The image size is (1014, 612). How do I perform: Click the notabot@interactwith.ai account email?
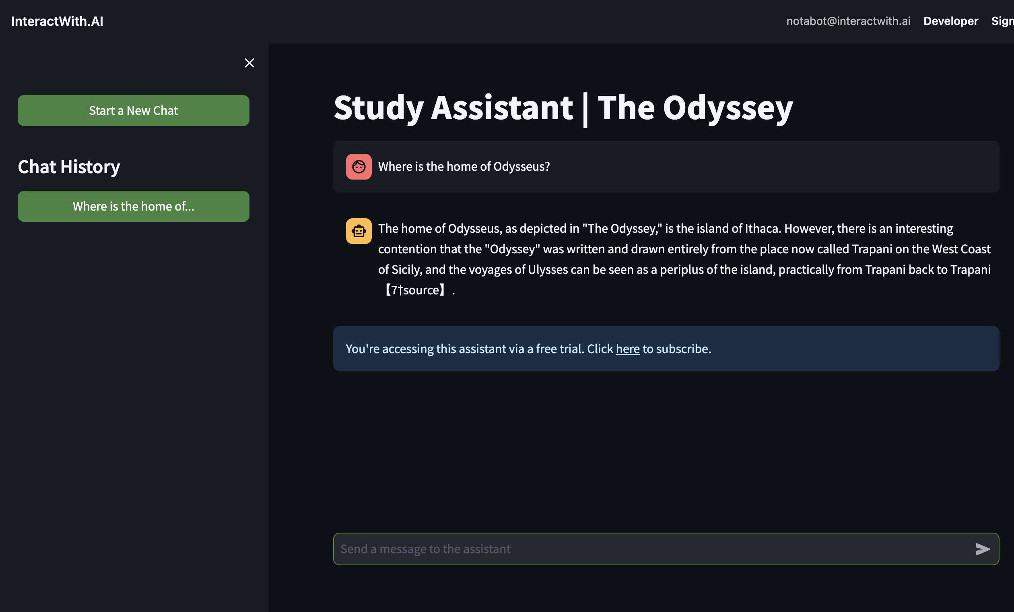pyautogui.click(x=848, y=21)
